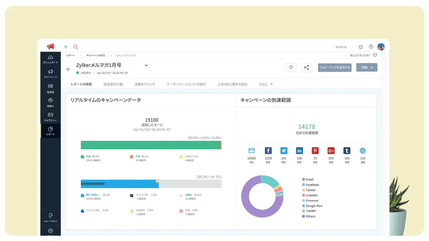Expand the campaign title dropdown chevron

pos(146,66)
